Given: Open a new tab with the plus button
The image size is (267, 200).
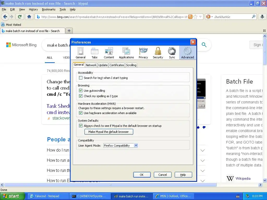Looking at the screenshot, I should (69, 31).
